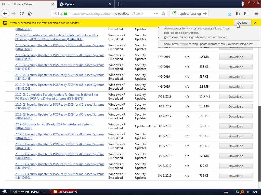Choose Edit Pop-up Blocker Options

click(182, 33)
